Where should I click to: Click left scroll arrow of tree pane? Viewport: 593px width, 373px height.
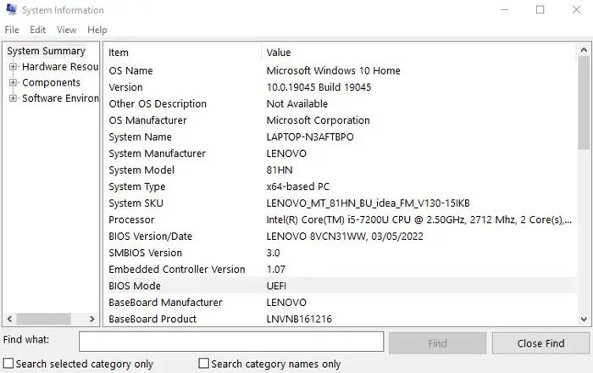pyautogui.click(x=8, y=320)
